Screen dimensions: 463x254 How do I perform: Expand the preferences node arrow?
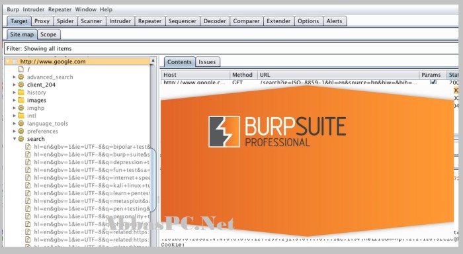tap(14, 131)
